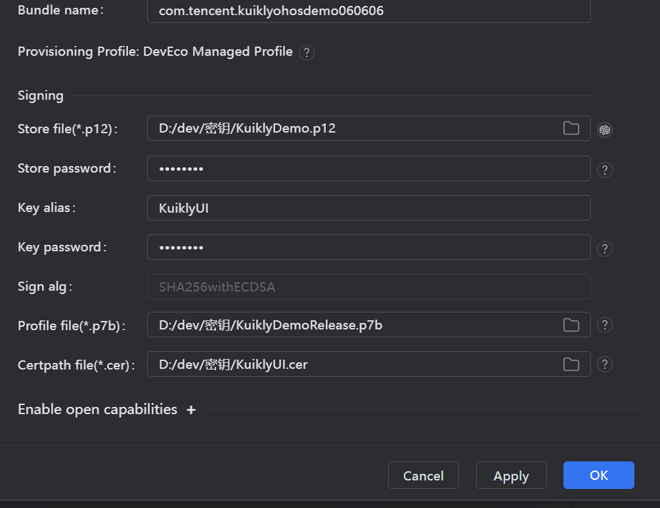Click the 'Bundle name:' label
The height and width of the screenshot is (508, 660).
pyautogui.click(x=60, y=10)
